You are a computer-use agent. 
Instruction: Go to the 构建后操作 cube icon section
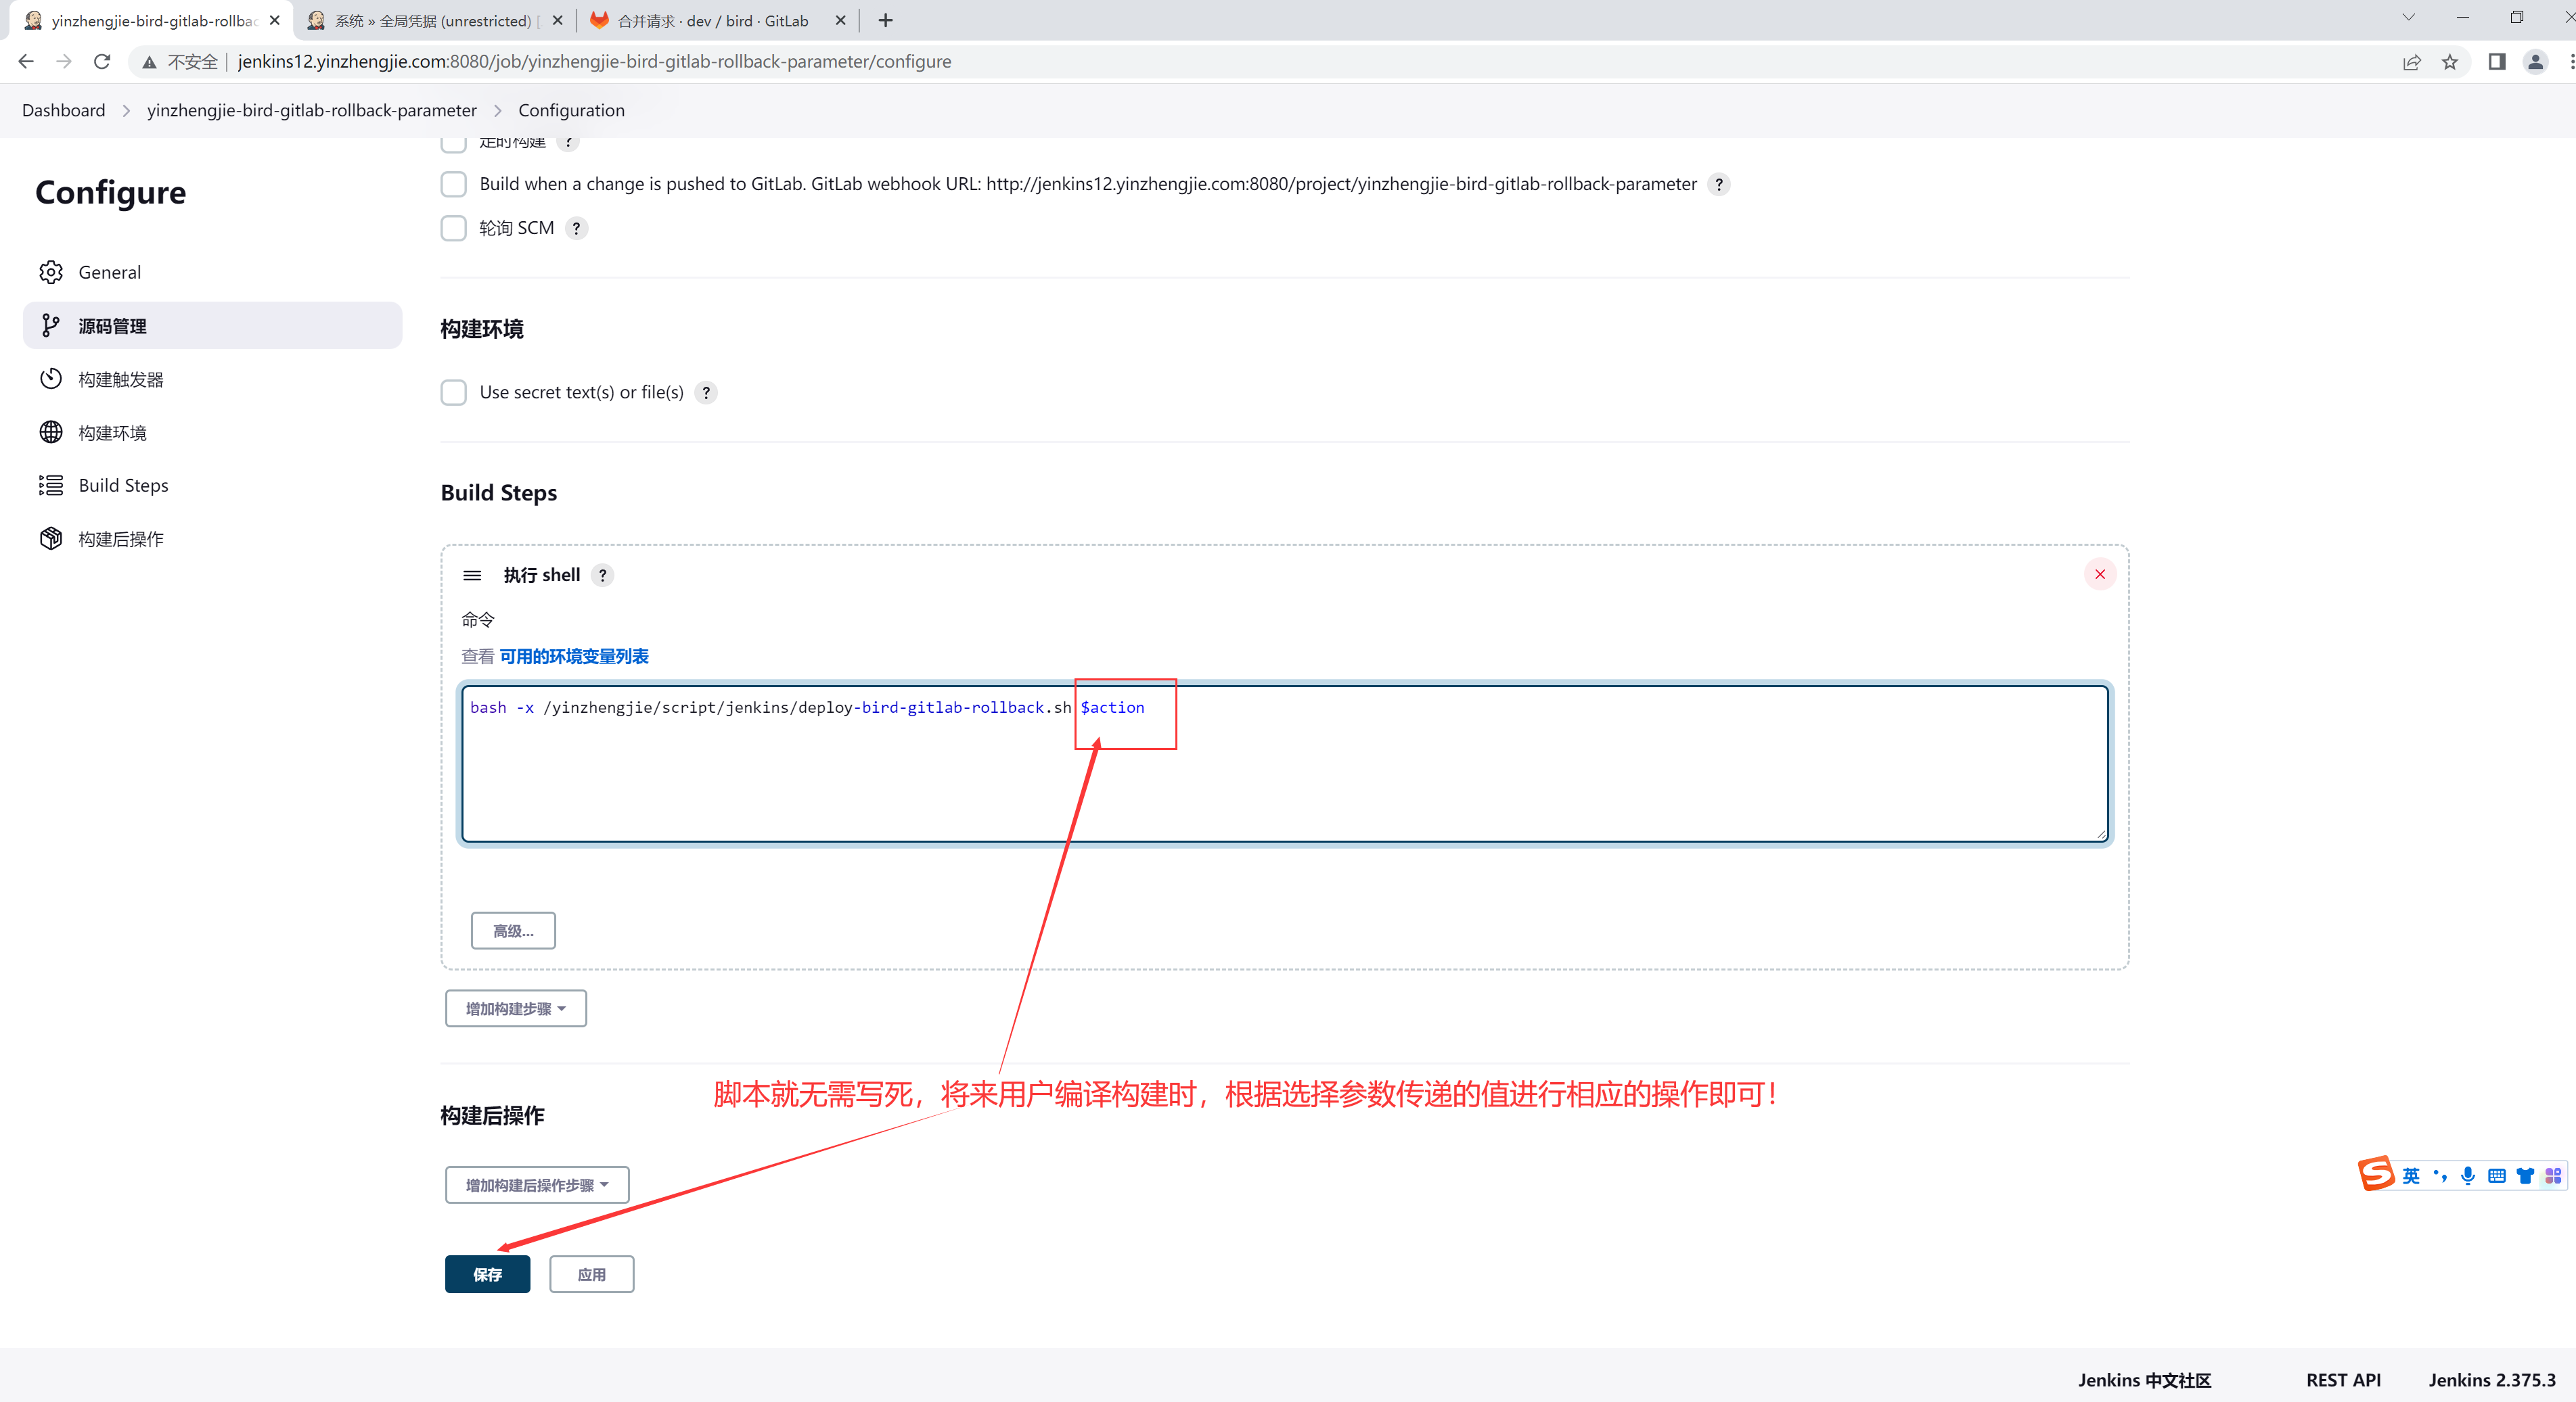point(51,538)
